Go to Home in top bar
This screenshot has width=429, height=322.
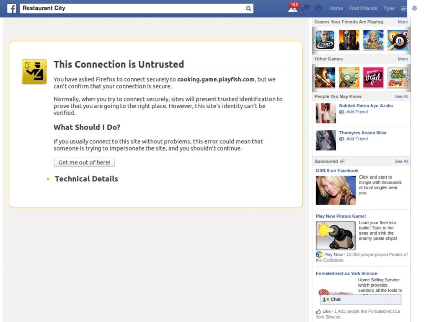336,8
